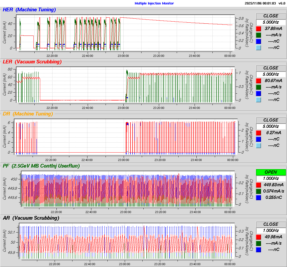Screen dimensions: 287x267
Task: Click the PF blue 0.255nC legend swatch
Action: tap(258, 197)
